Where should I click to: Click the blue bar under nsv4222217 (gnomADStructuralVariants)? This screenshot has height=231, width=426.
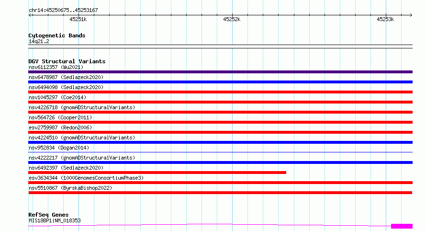pos(220,162)
